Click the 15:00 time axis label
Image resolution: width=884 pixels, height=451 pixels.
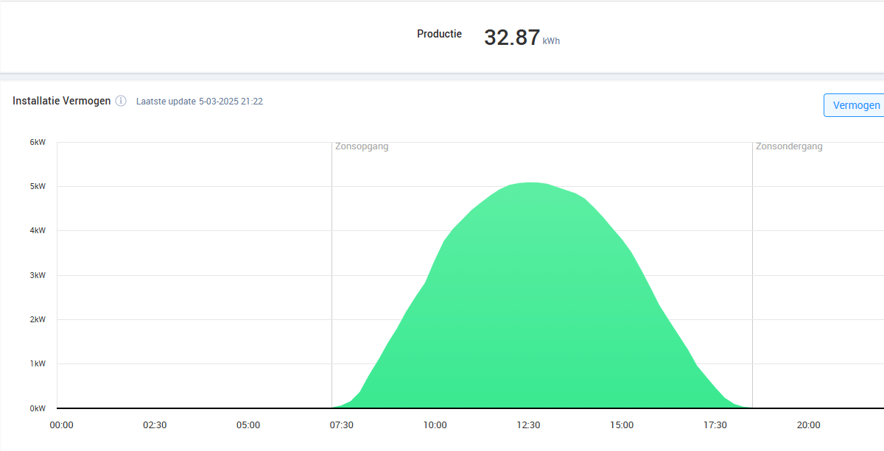pyautogui.click(x=622, y=425)
